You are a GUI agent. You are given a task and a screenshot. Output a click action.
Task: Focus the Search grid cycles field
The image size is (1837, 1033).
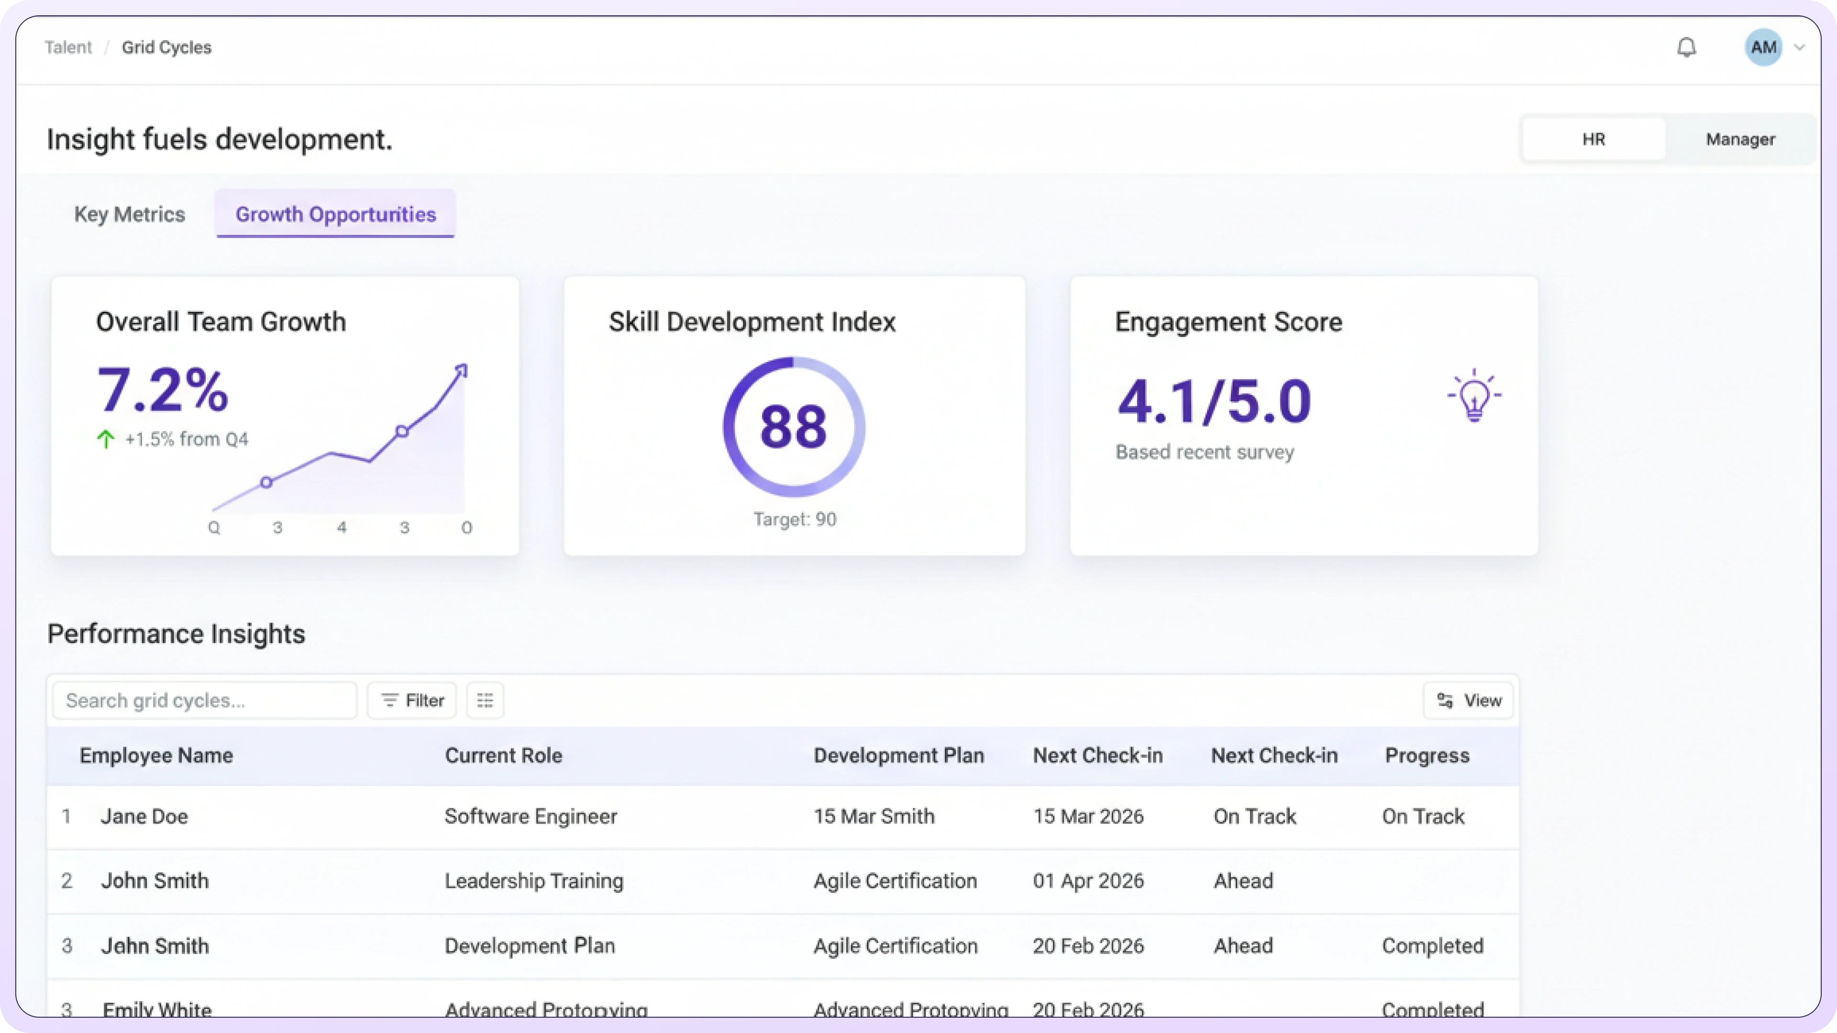(205, 700)
